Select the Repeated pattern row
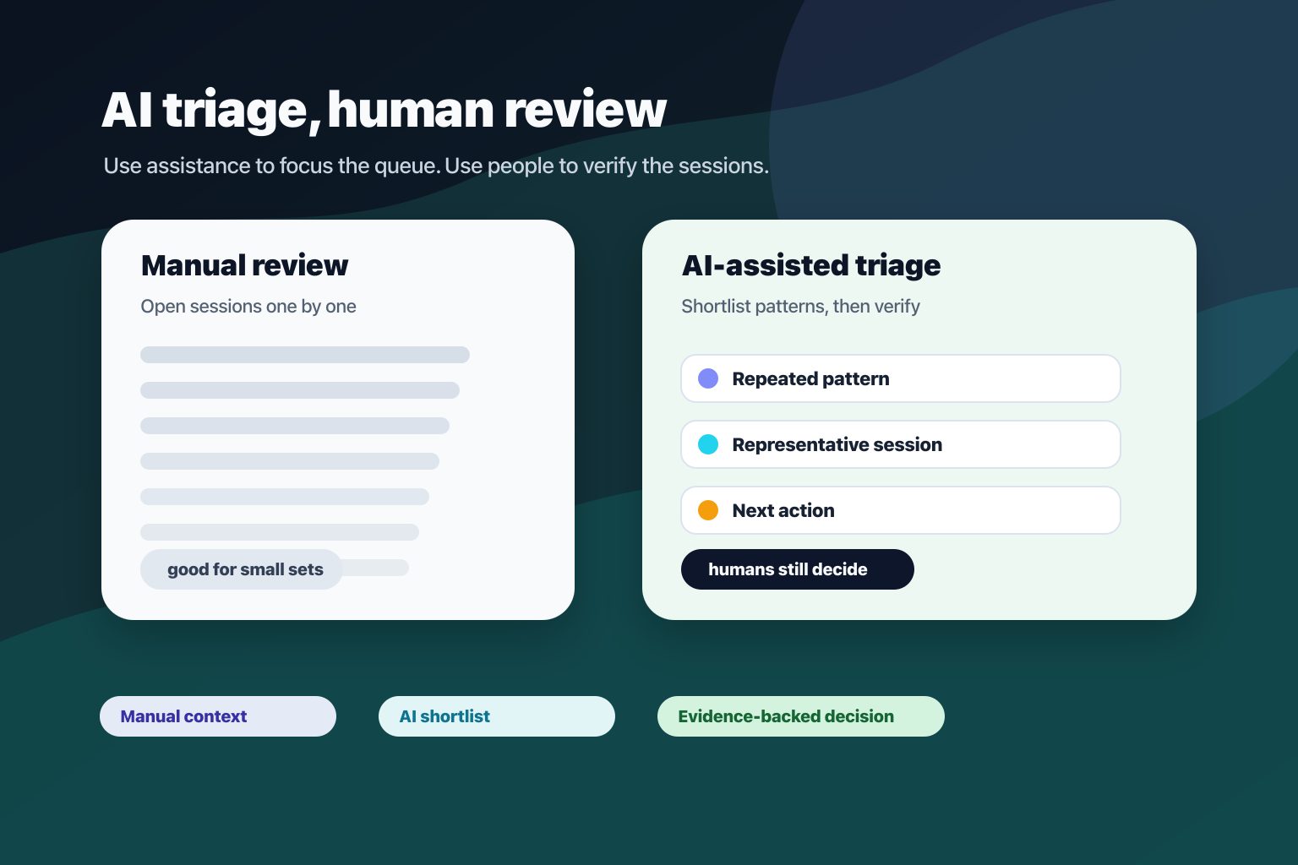This screenshot has height=865, width=1298. pyautogui.click(x=901, y=378)
